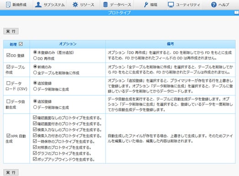Click the ヘルプ question mark icon
The width and height of the screenshot is (239, 176).
(214, 5)
